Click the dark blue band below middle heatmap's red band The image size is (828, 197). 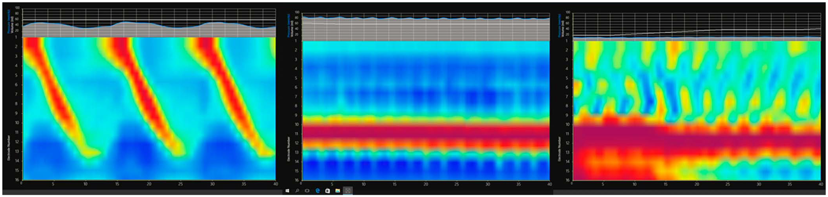426,166
